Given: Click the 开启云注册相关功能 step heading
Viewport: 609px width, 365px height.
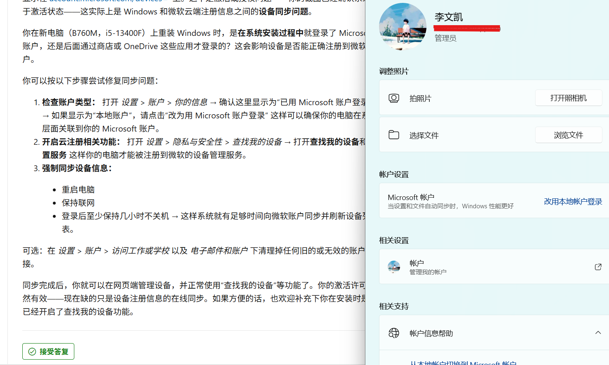Looking at the screenshot, I should (81, 142).
